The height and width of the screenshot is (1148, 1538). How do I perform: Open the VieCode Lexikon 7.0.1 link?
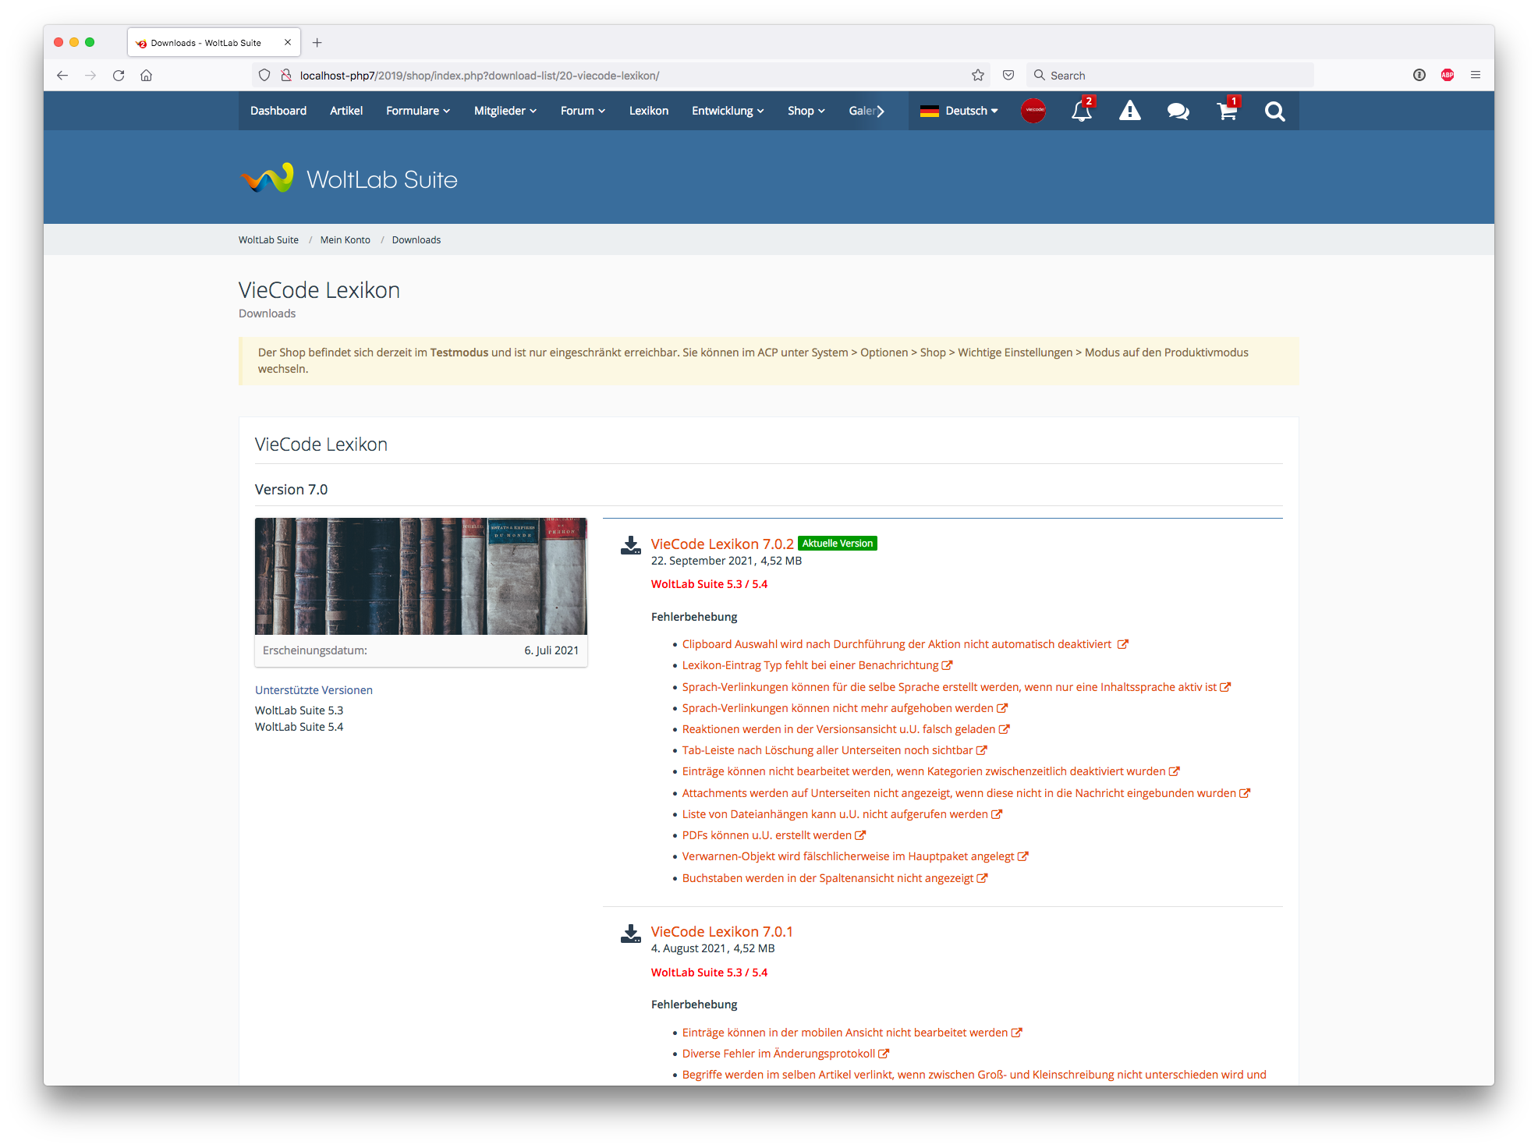pyautogui.click(x=721, y=931)
